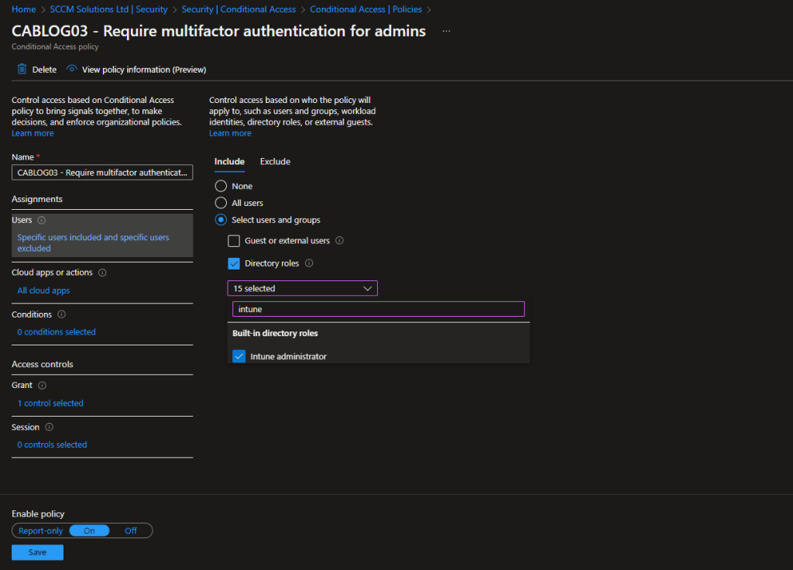The image size is (793, 570).
Task: Click the info icon next to Users
Action: click(x=42, y=221)
